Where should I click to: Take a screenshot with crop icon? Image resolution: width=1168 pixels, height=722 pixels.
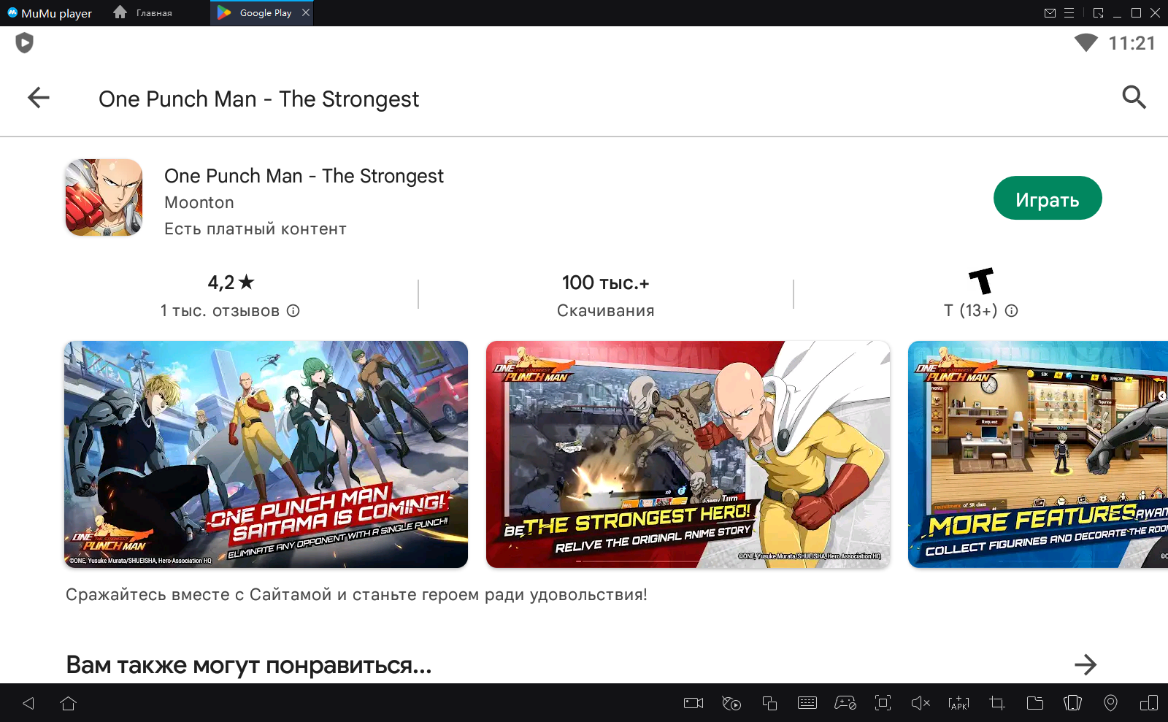996,703
